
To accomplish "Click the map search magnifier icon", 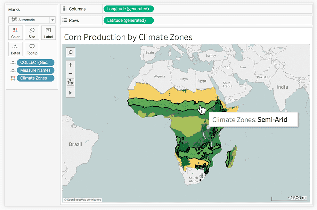I will click(70, 52).
